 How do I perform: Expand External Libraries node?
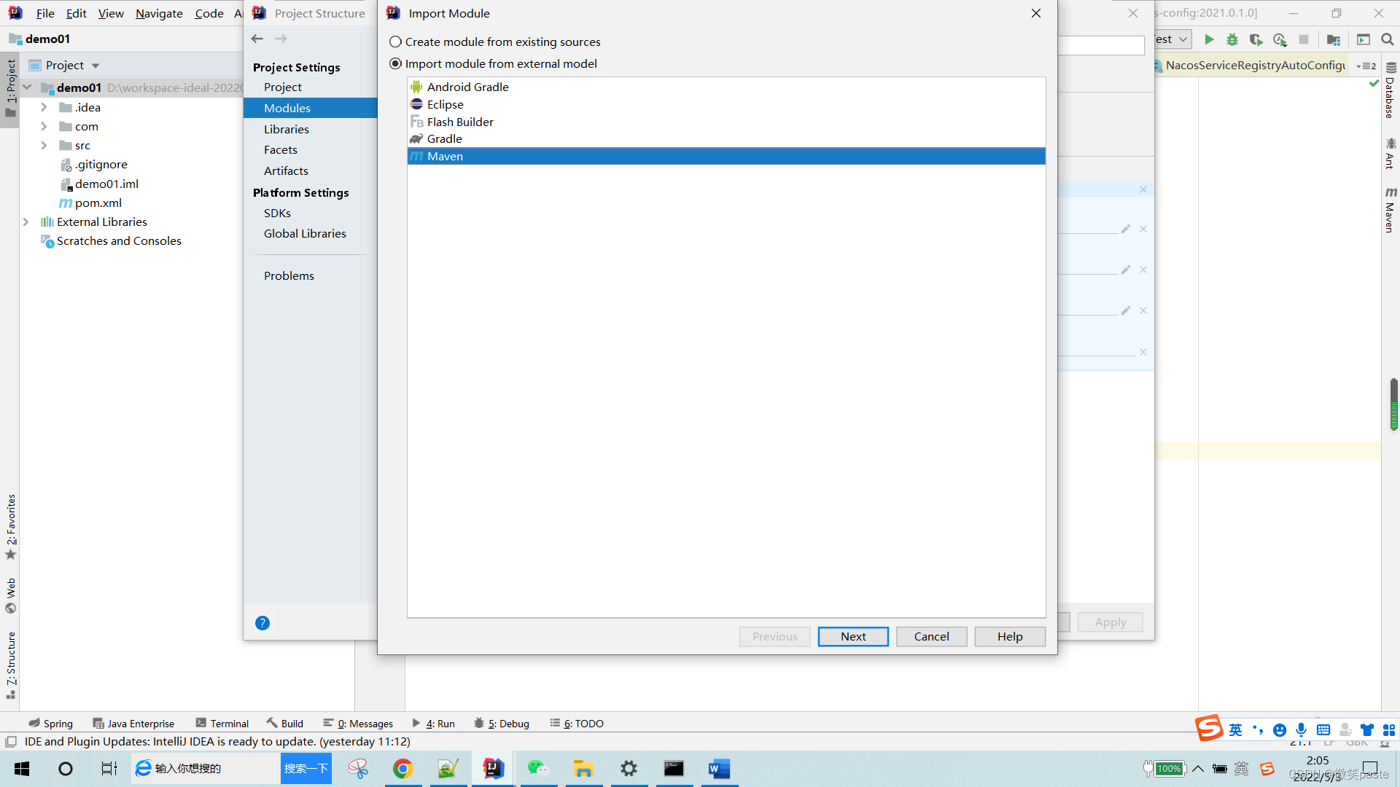(x=26, y=222)
